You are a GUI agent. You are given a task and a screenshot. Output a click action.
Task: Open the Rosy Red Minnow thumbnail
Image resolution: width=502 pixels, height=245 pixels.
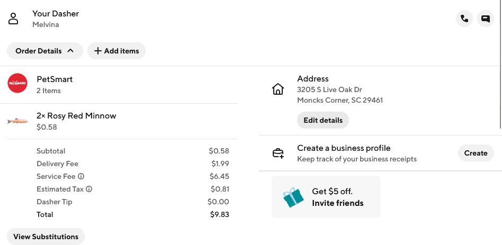pos(17,121)
